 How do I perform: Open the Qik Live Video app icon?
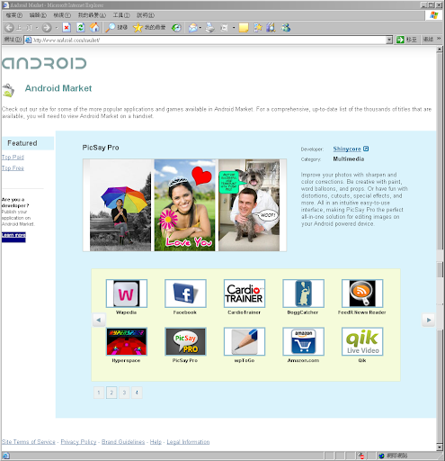pos(362,341)
